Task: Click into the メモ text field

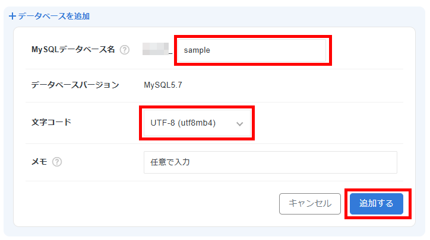Action: coord(270,162)
